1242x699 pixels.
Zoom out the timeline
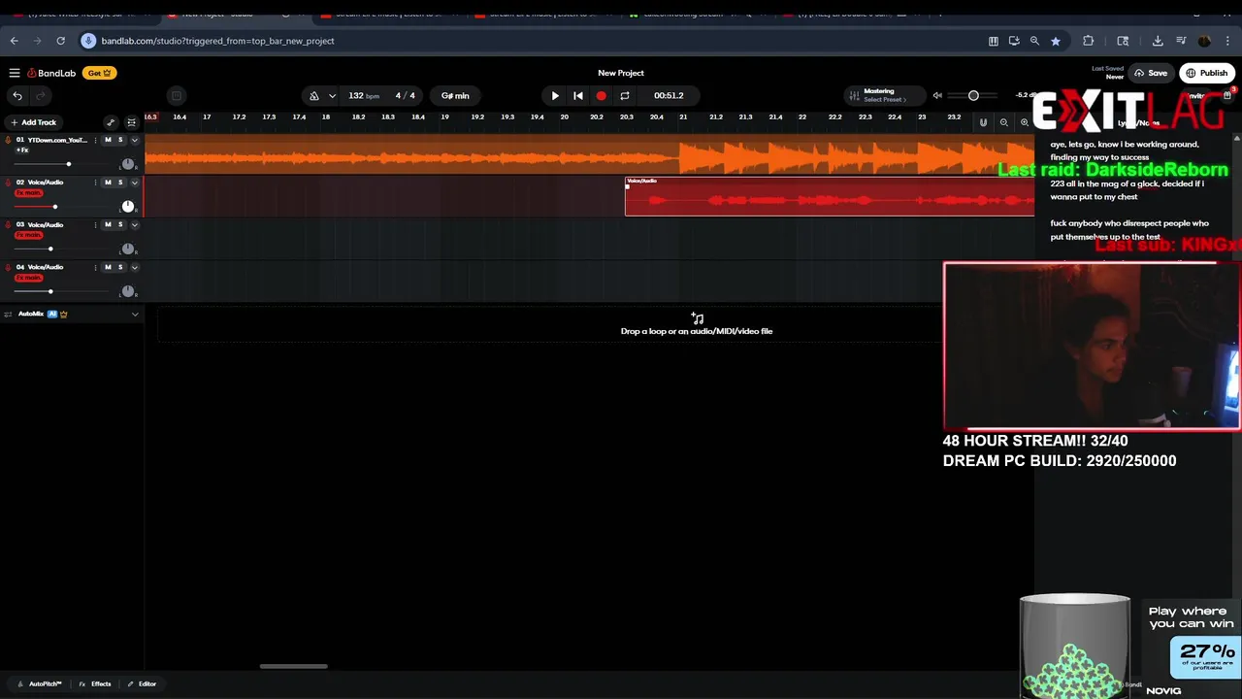click(1004, 122)
